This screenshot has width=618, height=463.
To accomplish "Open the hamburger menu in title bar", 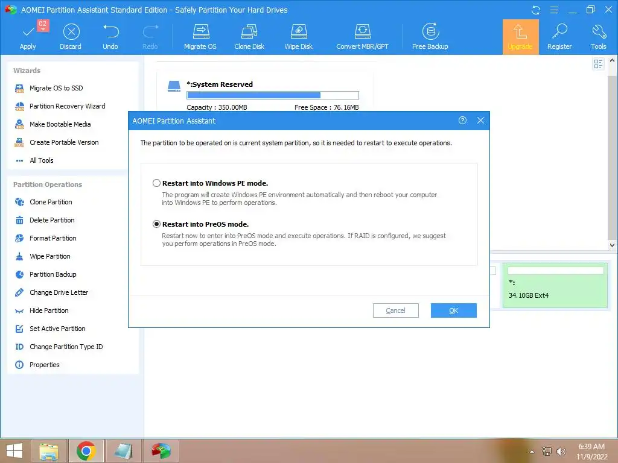I will coord(554,10).
